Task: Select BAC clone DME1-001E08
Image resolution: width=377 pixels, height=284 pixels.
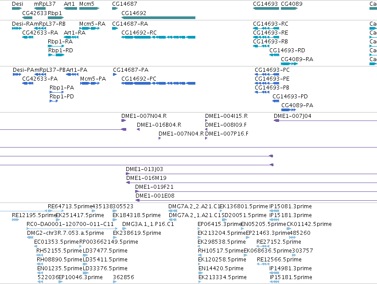Action: pyautogui.click(x=257, y=200)
